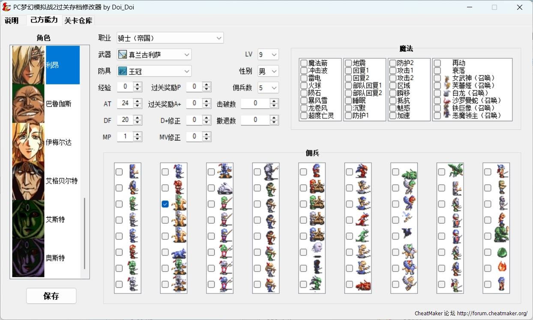
Task: Click the character list scrollbar
Action: tap(84, 233)
